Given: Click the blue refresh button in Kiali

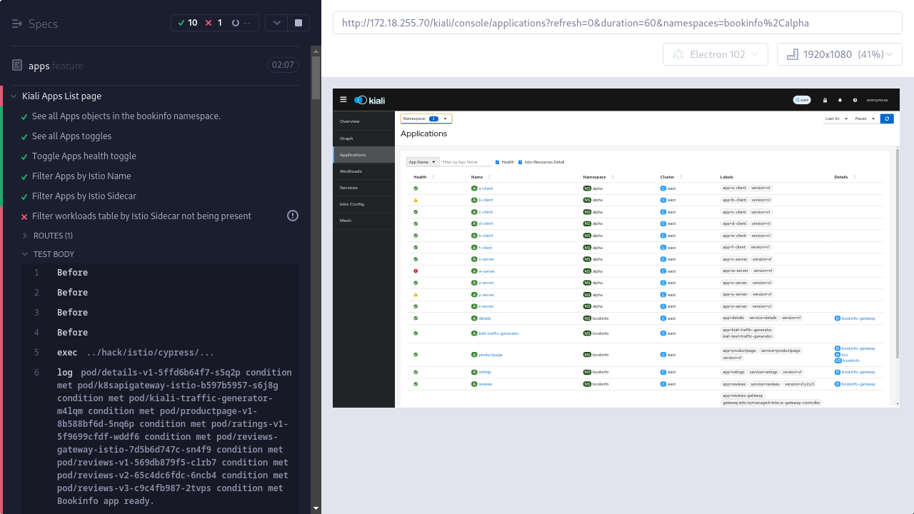Looking at the screenshot, I should coord(886,119).
